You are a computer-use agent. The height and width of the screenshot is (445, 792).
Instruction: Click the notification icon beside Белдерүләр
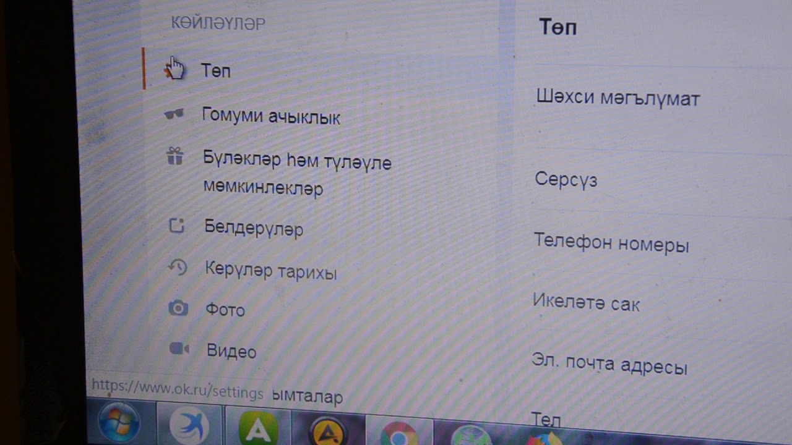(177, 226)
